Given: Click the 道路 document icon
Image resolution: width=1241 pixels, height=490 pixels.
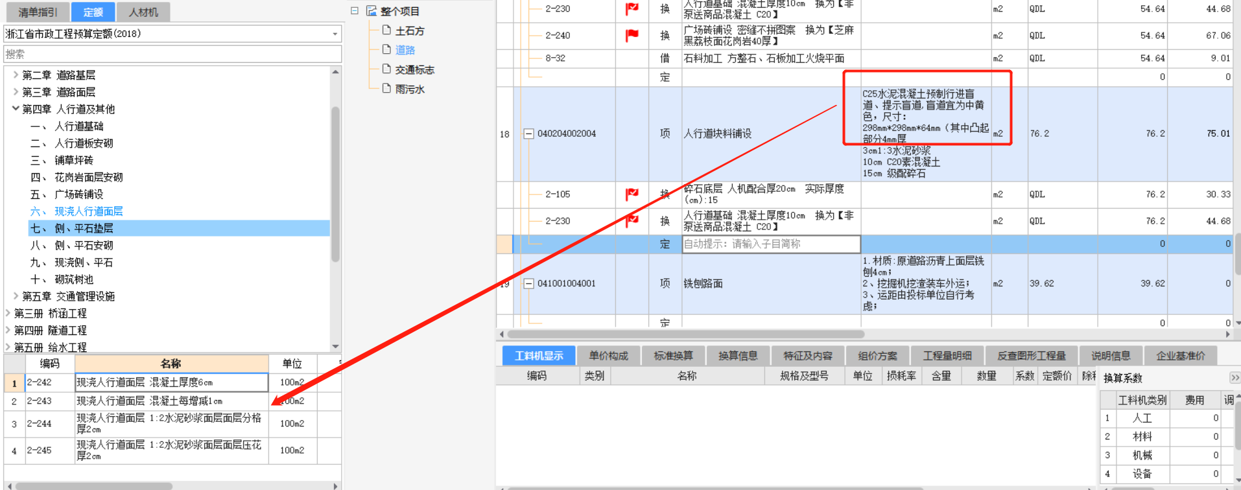Looking at the screenshot, I should (x=386, y=49).
